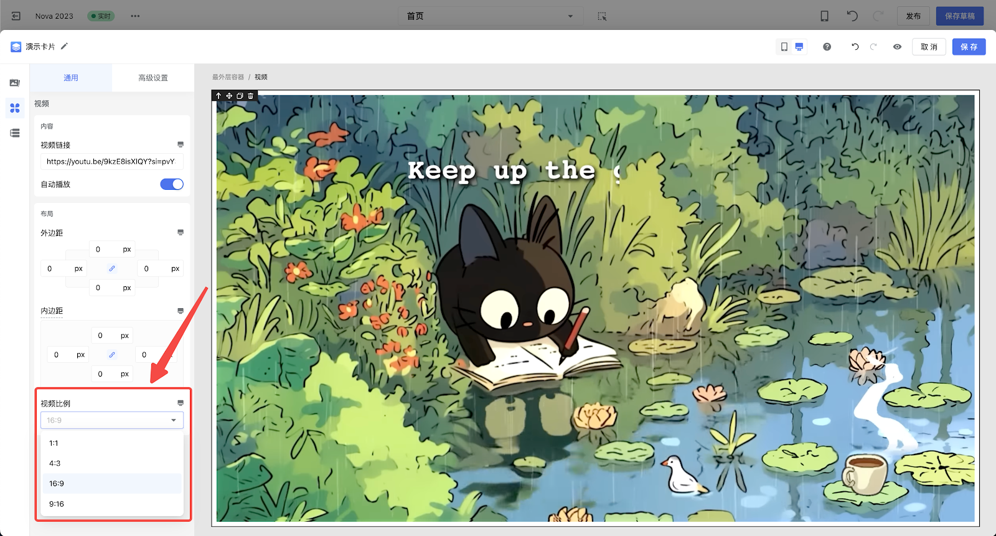The width and height of the screenshot is (996, 536).
Task: Choose the 9:16 ratio option
Action: click(x=112, y=504)
